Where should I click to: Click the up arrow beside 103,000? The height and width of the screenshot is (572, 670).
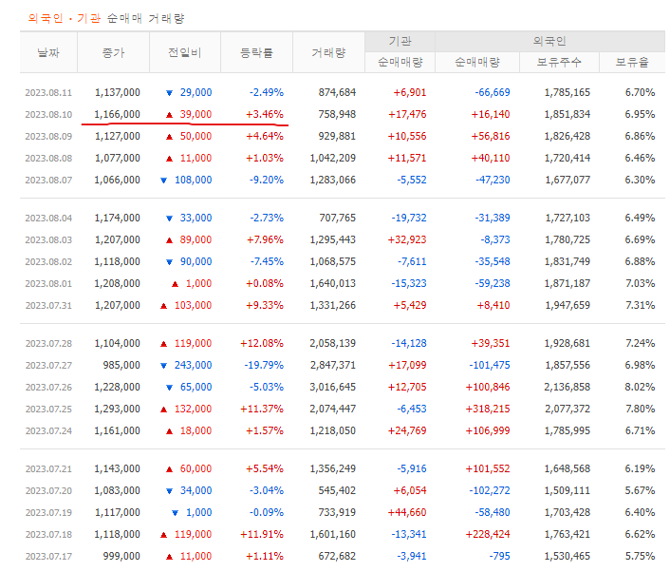163,305
